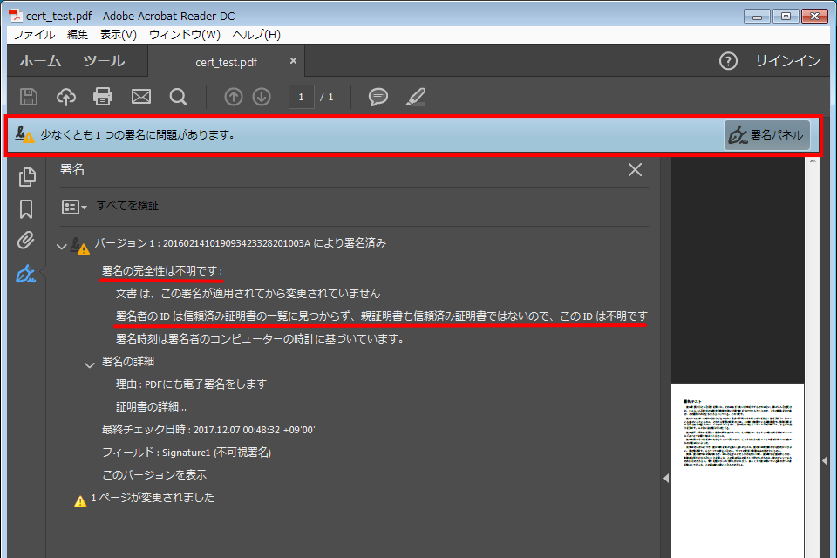Go to previous page arrow

click(x=234, y=97)
